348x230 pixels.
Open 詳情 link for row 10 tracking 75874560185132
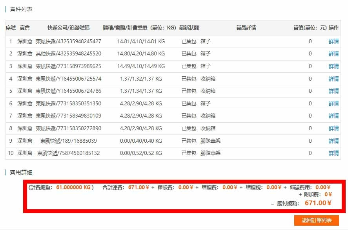333,153
